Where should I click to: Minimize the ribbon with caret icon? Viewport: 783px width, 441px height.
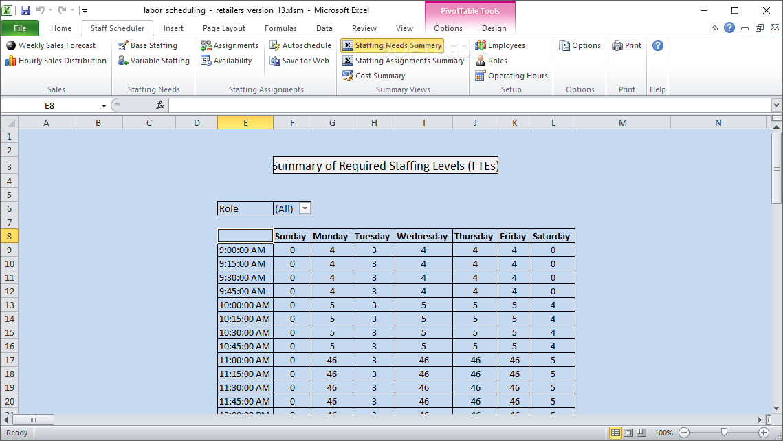pos(714,28)
